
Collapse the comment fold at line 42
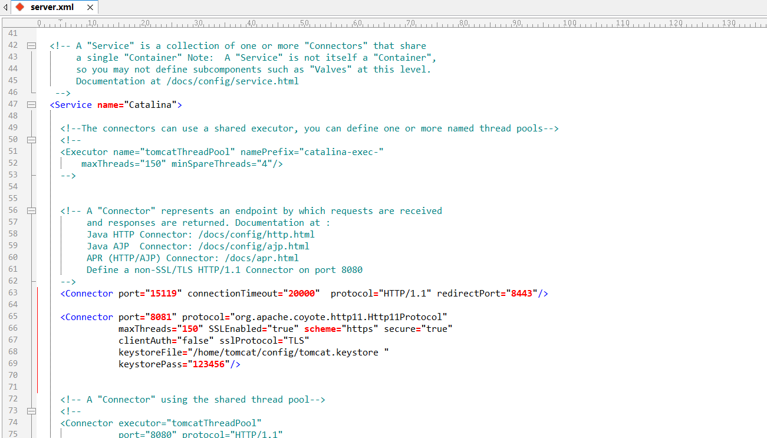pos(32,45)
